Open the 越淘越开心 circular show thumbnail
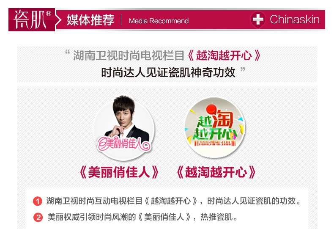Image resolution: width=334 pixels, height=229 pixels. pos(214,127)
